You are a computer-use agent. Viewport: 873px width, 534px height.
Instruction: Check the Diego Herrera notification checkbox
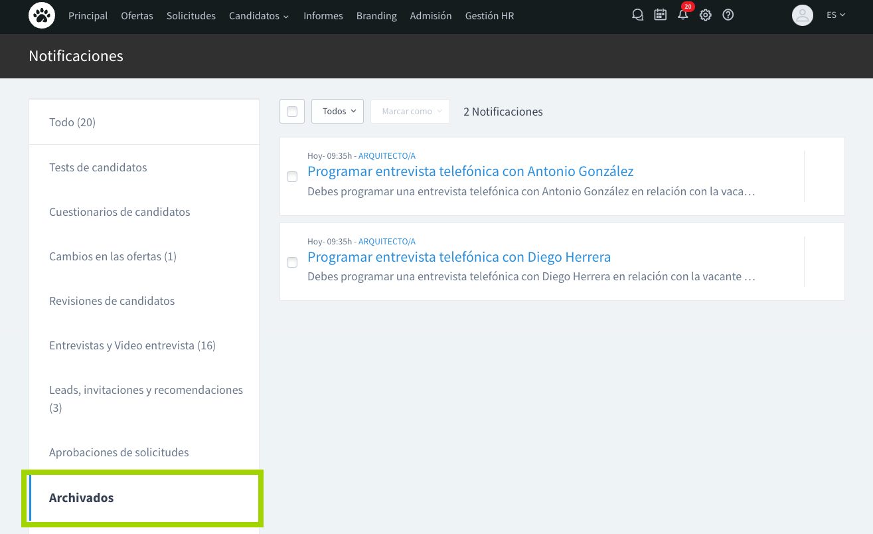[292, 262]
